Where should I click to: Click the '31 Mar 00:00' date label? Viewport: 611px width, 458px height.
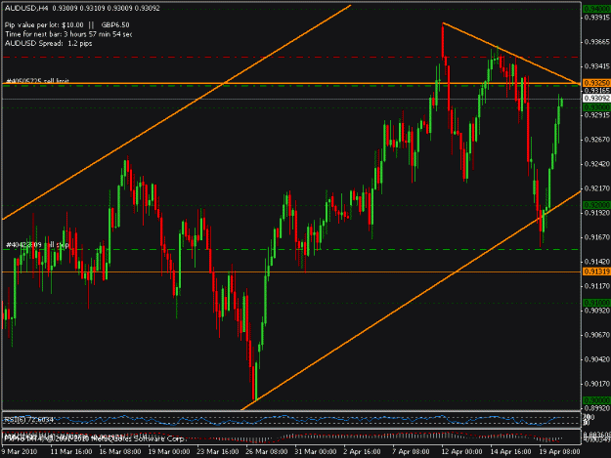click(316, 452)
